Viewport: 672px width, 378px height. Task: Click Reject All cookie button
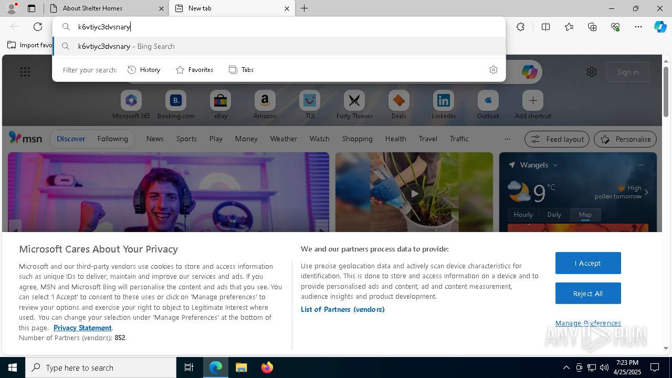point(588,293)
